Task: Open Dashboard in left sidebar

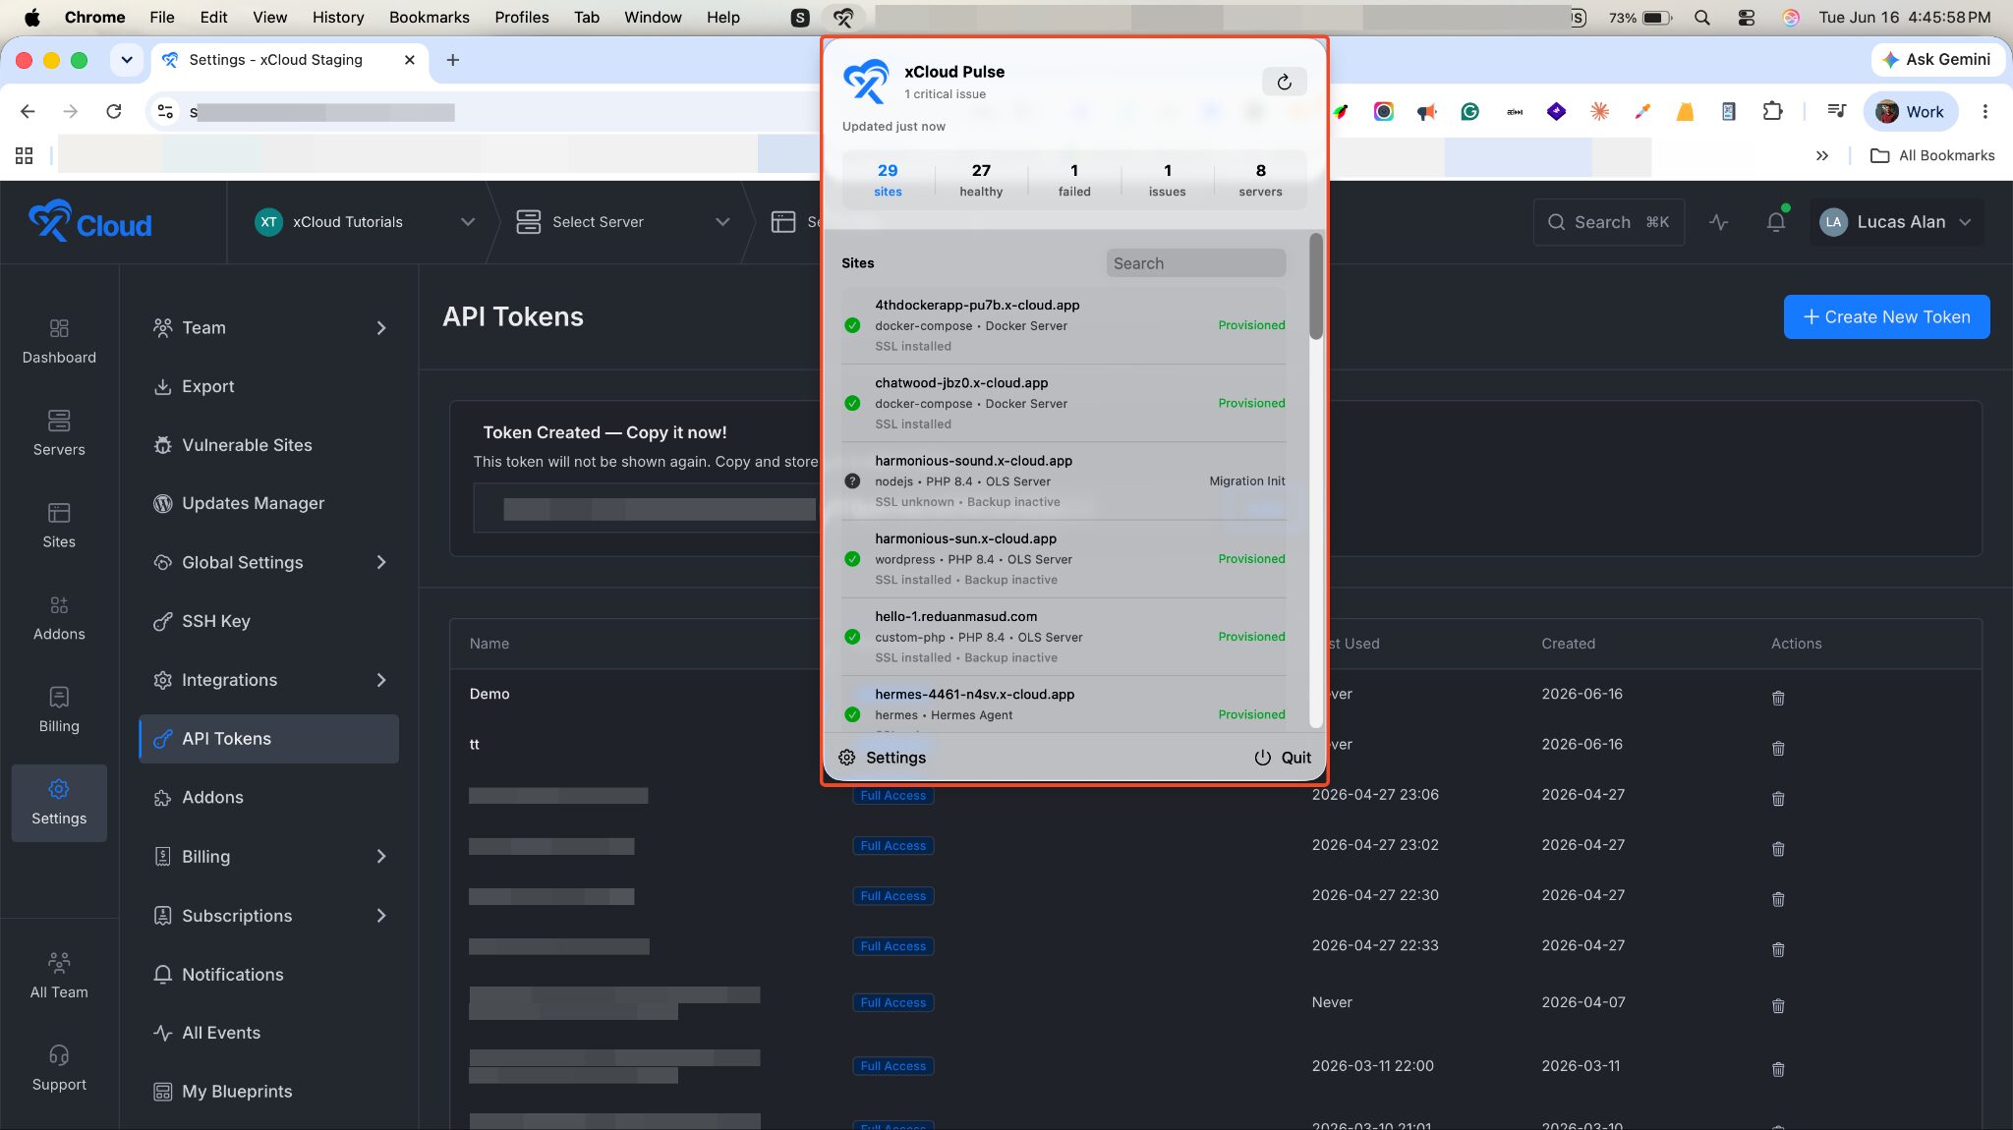Action: 59,341
